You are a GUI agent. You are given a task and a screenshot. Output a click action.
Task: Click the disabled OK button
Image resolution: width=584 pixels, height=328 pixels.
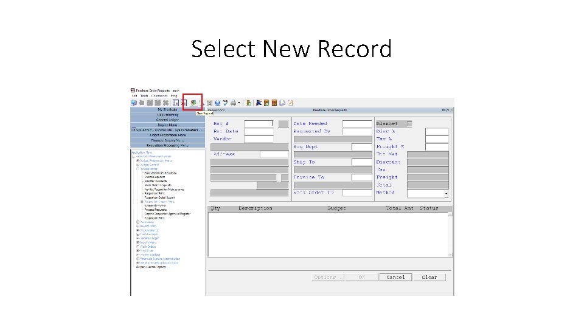pos(361,277)
